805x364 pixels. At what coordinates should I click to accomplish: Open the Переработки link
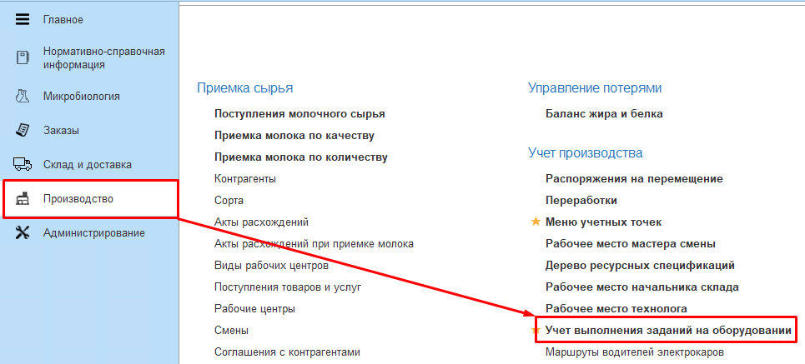pos(581,201)
